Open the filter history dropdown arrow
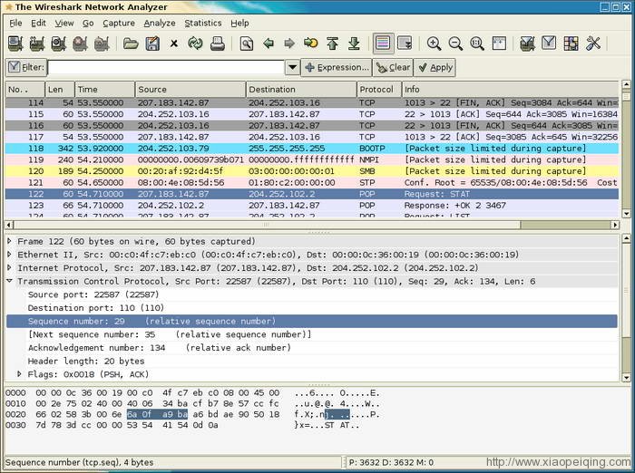 coord(292,67)
